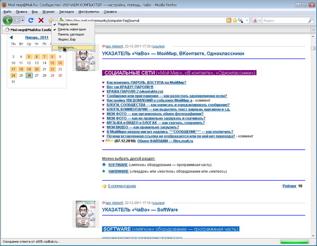The height and width of the screenshot is (246, 317).
Task: Select calendar day 5
Action: [x=29, y=57]
